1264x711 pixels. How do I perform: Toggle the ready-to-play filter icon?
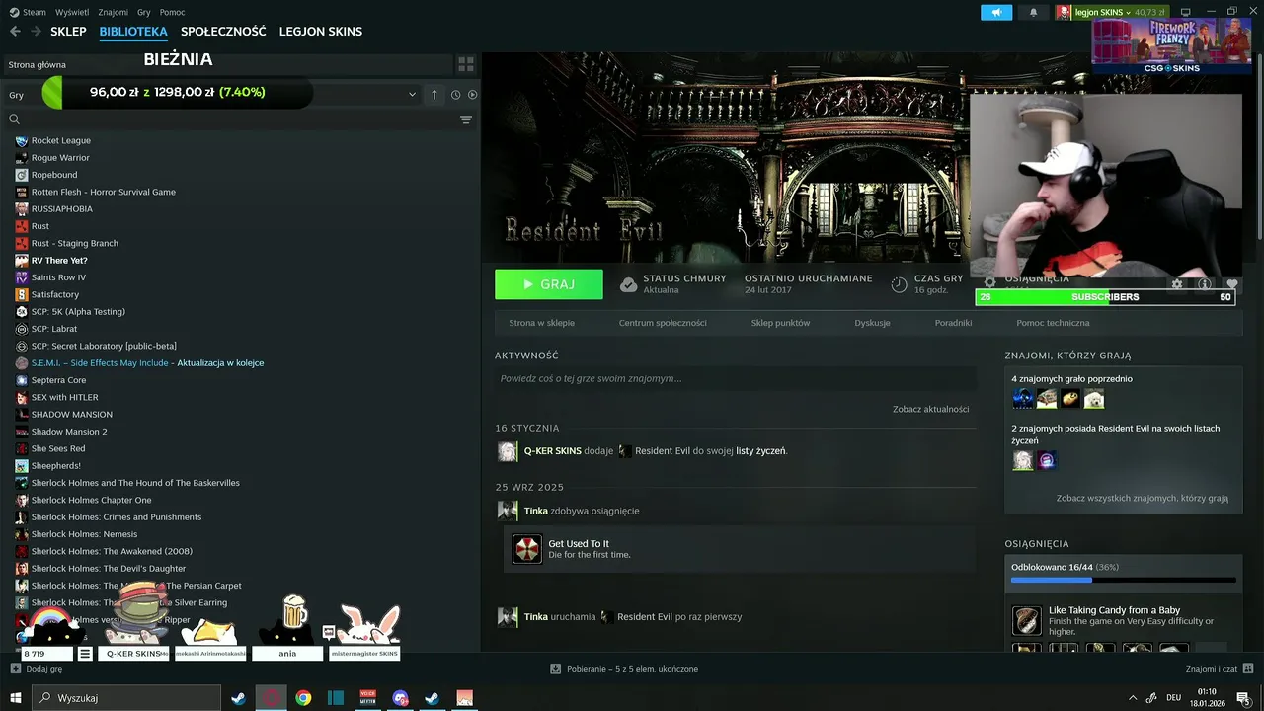(x=472, y=95)
